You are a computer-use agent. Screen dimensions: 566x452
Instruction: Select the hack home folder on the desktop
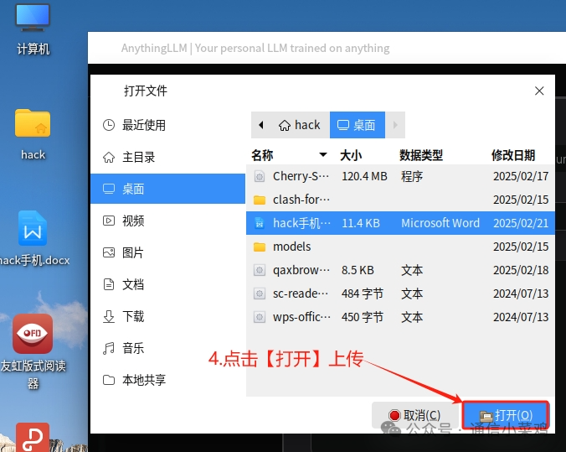(x=33, y=134)
